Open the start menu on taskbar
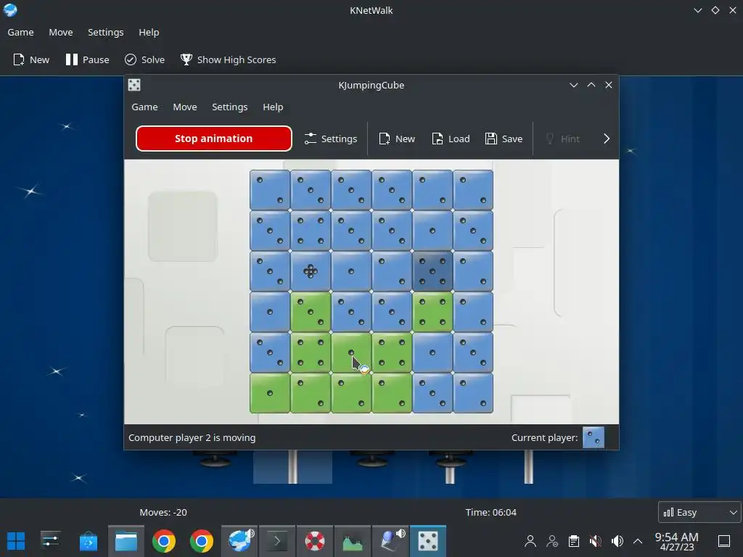This screenshot has width=743, height=557. pos(16,541)
